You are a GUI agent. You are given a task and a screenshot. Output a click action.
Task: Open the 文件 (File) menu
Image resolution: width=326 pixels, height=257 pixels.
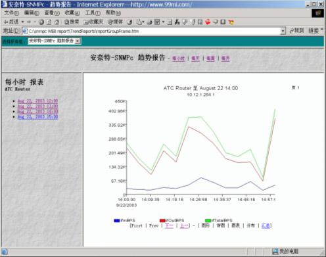click(11, 13)
